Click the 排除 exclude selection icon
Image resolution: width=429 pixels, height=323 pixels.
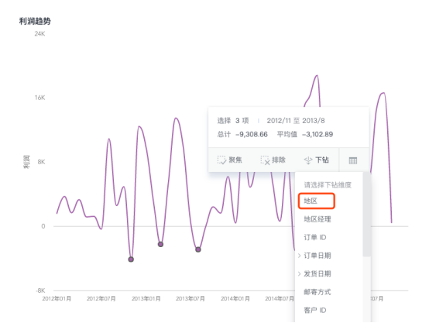tap(265, 160)
